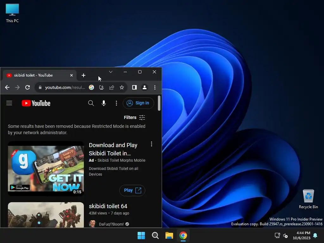Close the skibidi toilet YouTube tab

tap(72, 75)
